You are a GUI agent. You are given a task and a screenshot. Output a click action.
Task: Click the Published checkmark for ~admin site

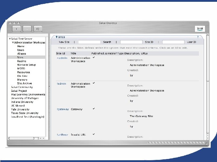click(x=94, y=57)
